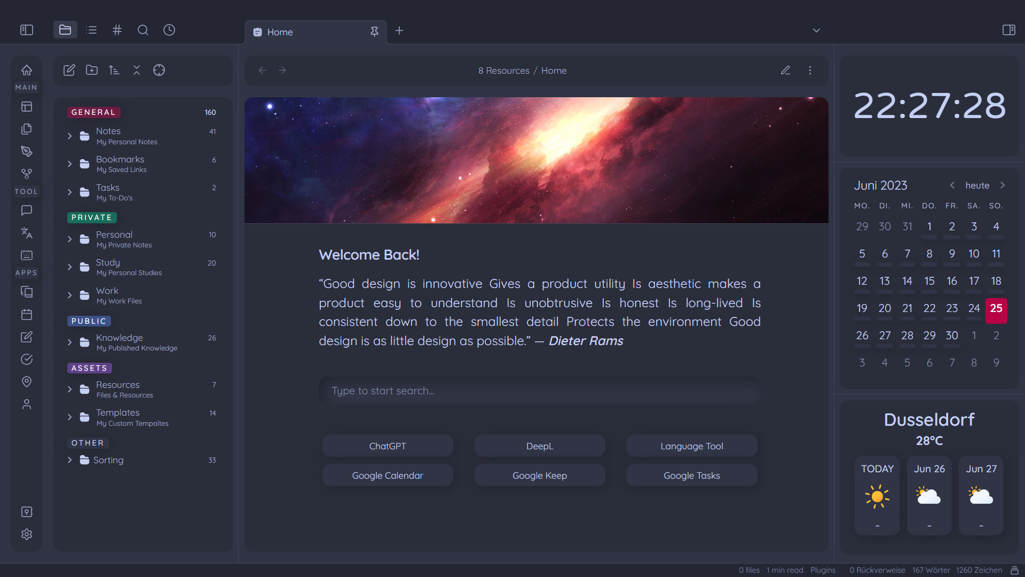
Task: Expand the Knowledge folder
Action: pos(69,342)
